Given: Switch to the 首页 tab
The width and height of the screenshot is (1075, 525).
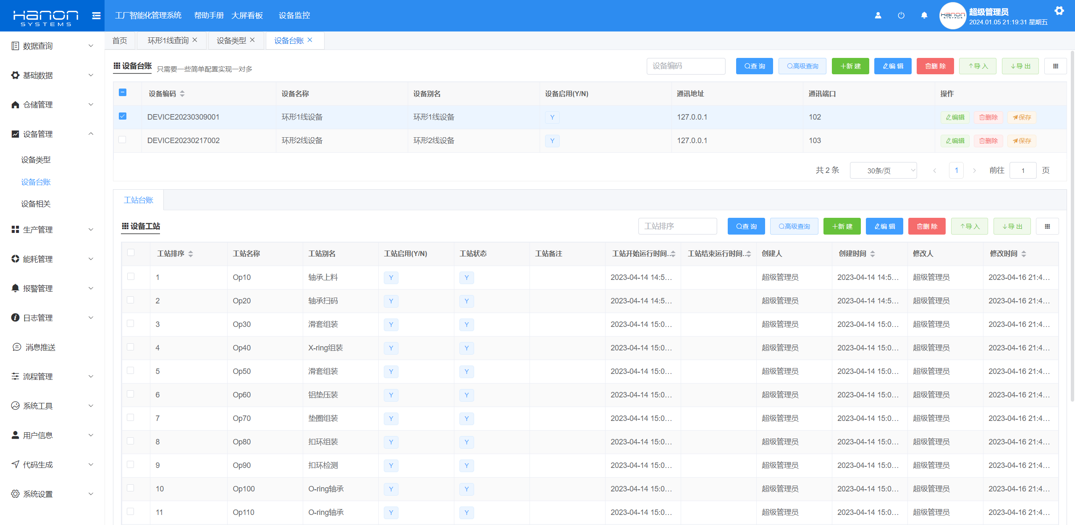Looking at the screenshot, I should click(120, 40).
